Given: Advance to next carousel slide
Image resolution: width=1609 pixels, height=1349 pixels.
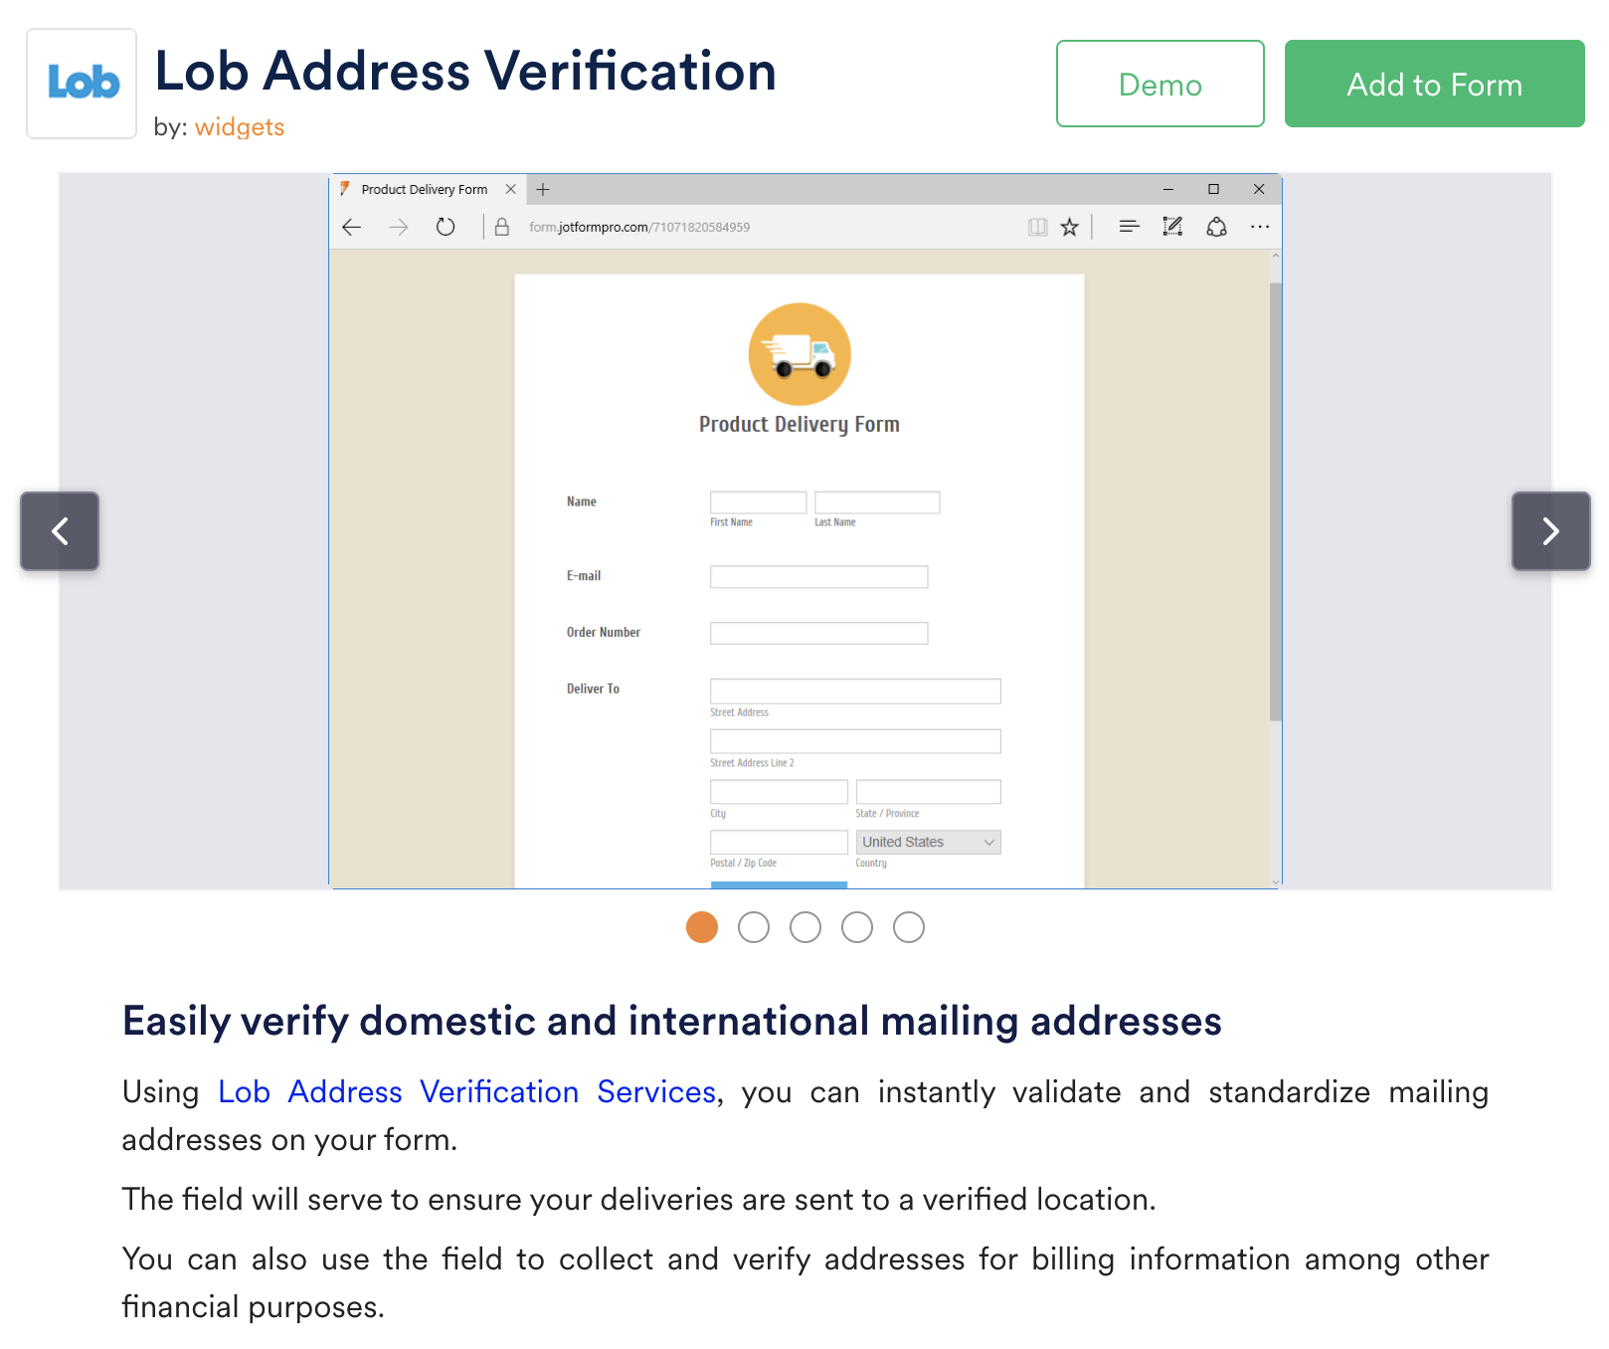Looking at the screenshot, I should point(1550,531).
